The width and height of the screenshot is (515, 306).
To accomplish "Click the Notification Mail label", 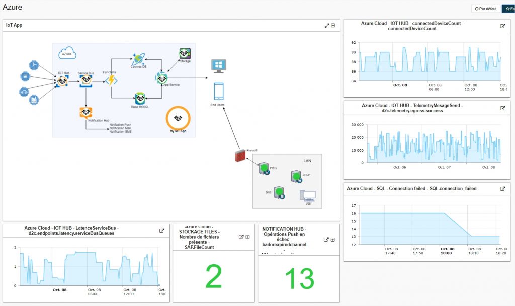I will click(120, 128).
